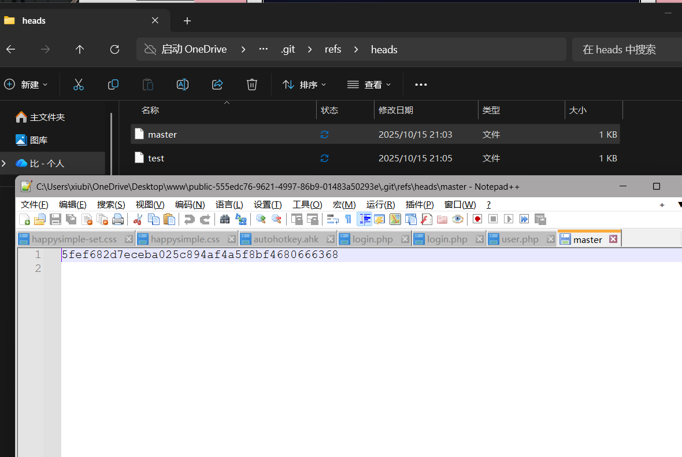Click the scissors Cut icon in Explorer toolbar

click(79, 84)
